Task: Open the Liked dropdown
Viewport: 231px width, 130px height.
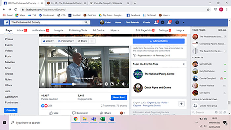Action: click(x=48, y=41)
